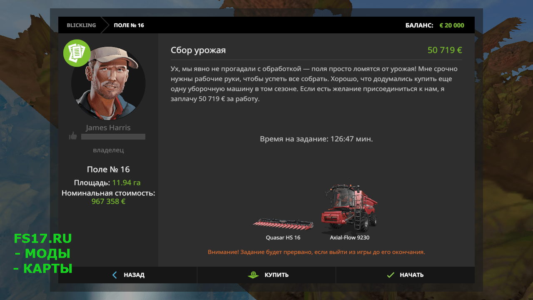Click the balance € 20 000 value
This screenshot has width=533, height=300.
pyautogui.click(x=452, y=25)
